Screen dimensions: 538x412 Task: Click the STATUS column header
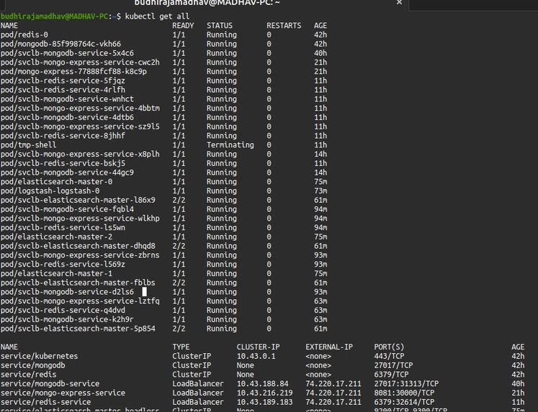pyautogui.click(x=220, y=26)
